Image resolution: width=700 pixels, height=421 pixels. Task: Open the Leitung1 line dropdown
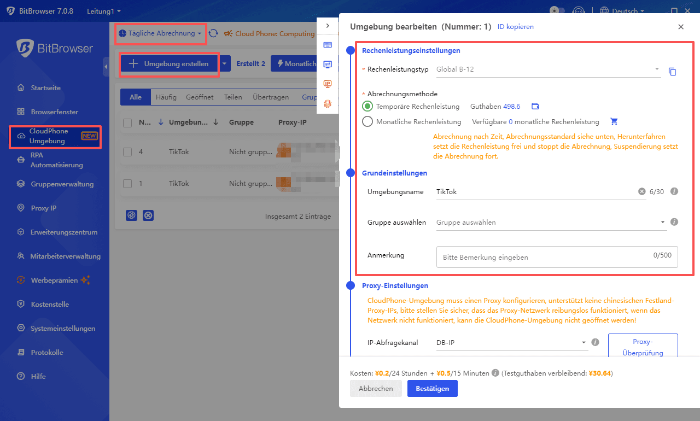click(x=104, y=11)
